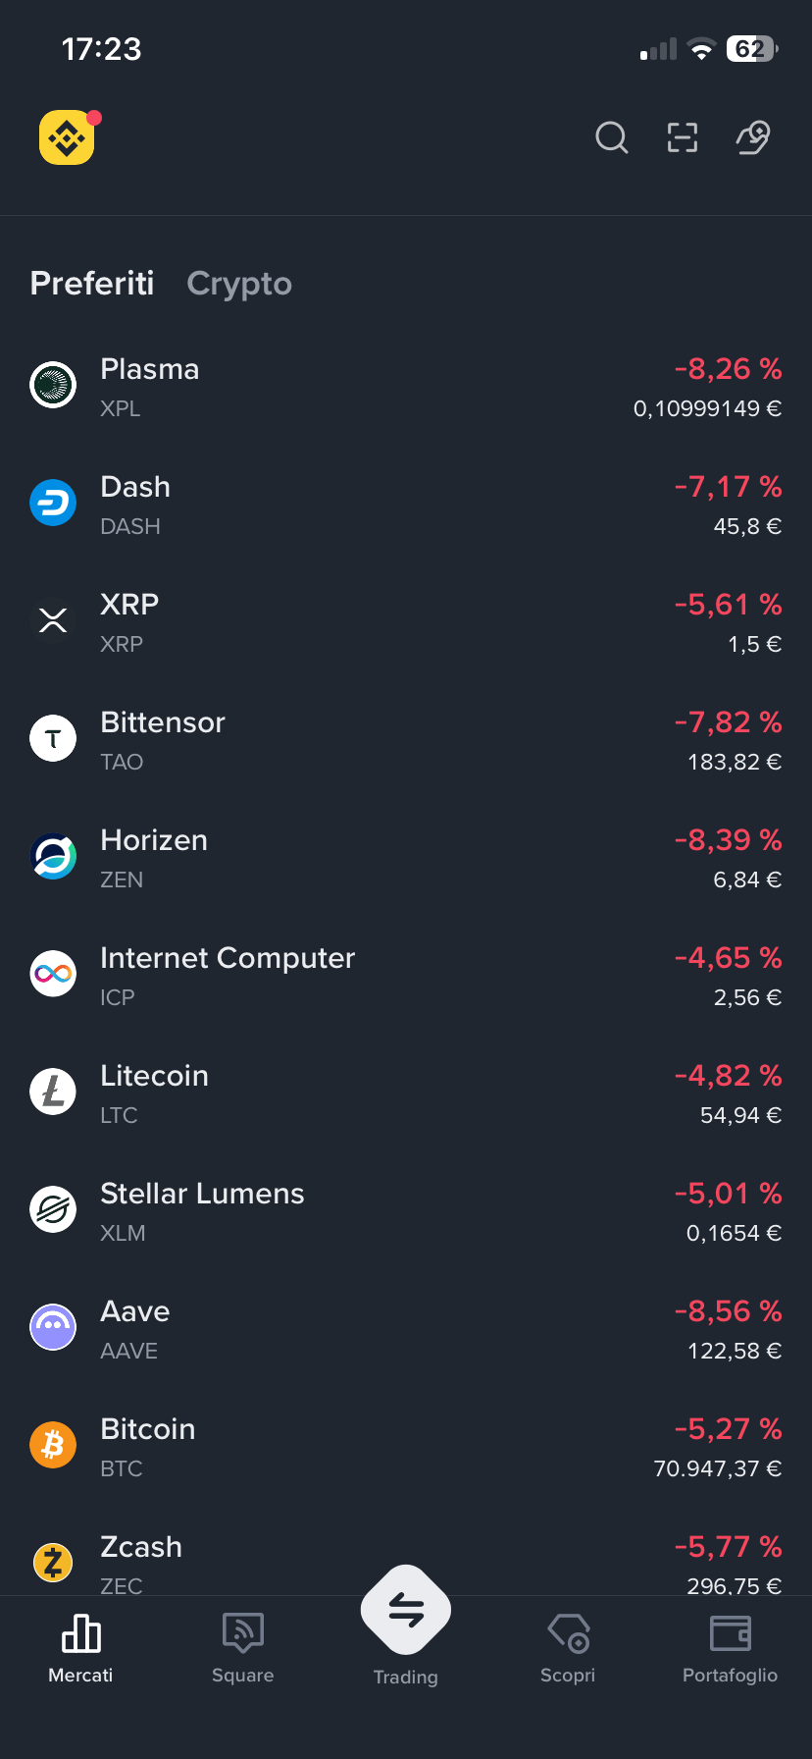
Task: Tap the Litecoin coin logo
Action: [x=53, y=1092]
